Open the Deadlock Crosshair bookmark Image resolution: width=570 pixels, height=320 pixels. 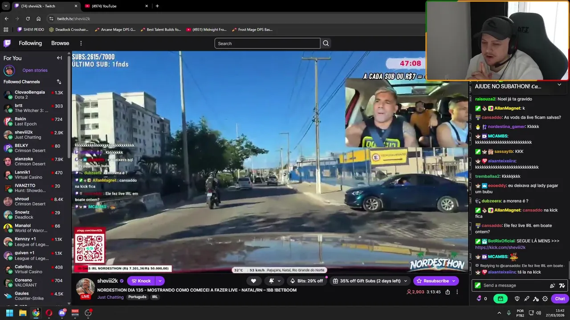(x=69, y=29)
